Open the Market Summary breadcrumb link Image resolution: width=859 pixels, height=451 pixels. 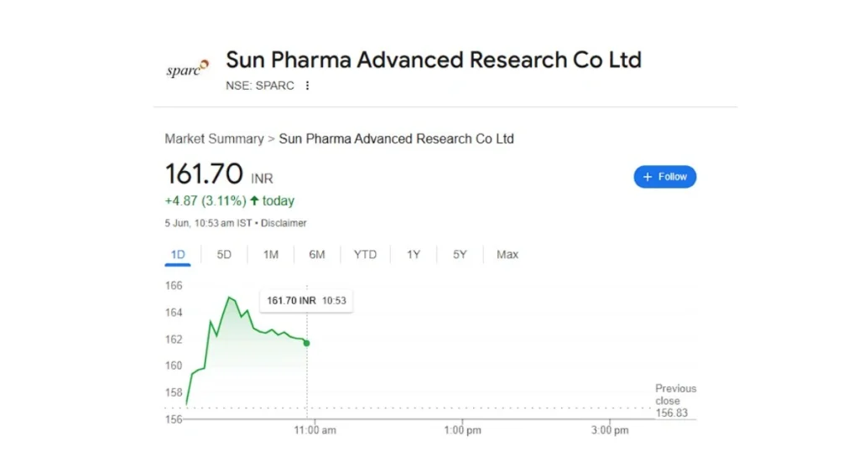click(214, 139)
